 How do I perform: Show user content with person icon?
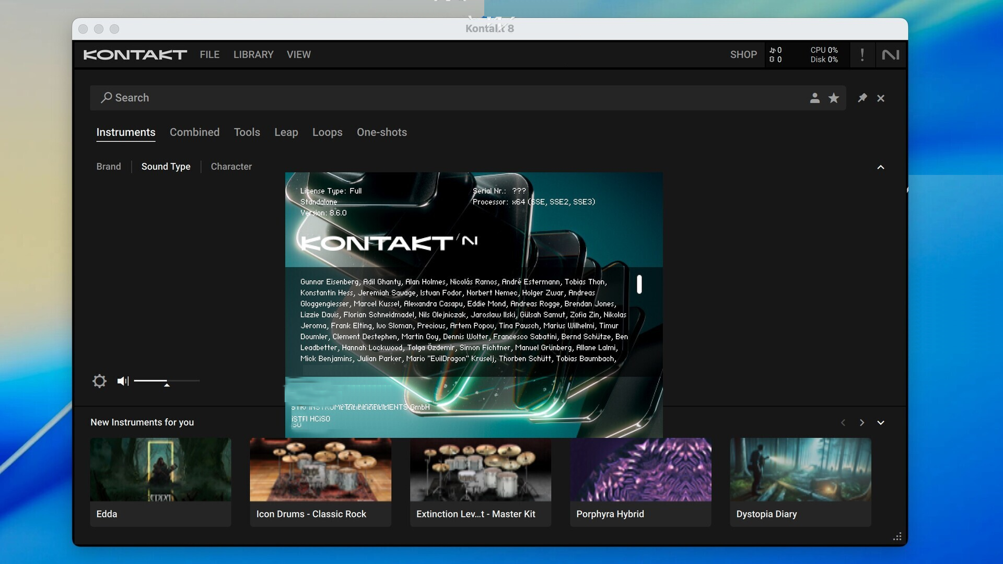[x=814, y=98]
